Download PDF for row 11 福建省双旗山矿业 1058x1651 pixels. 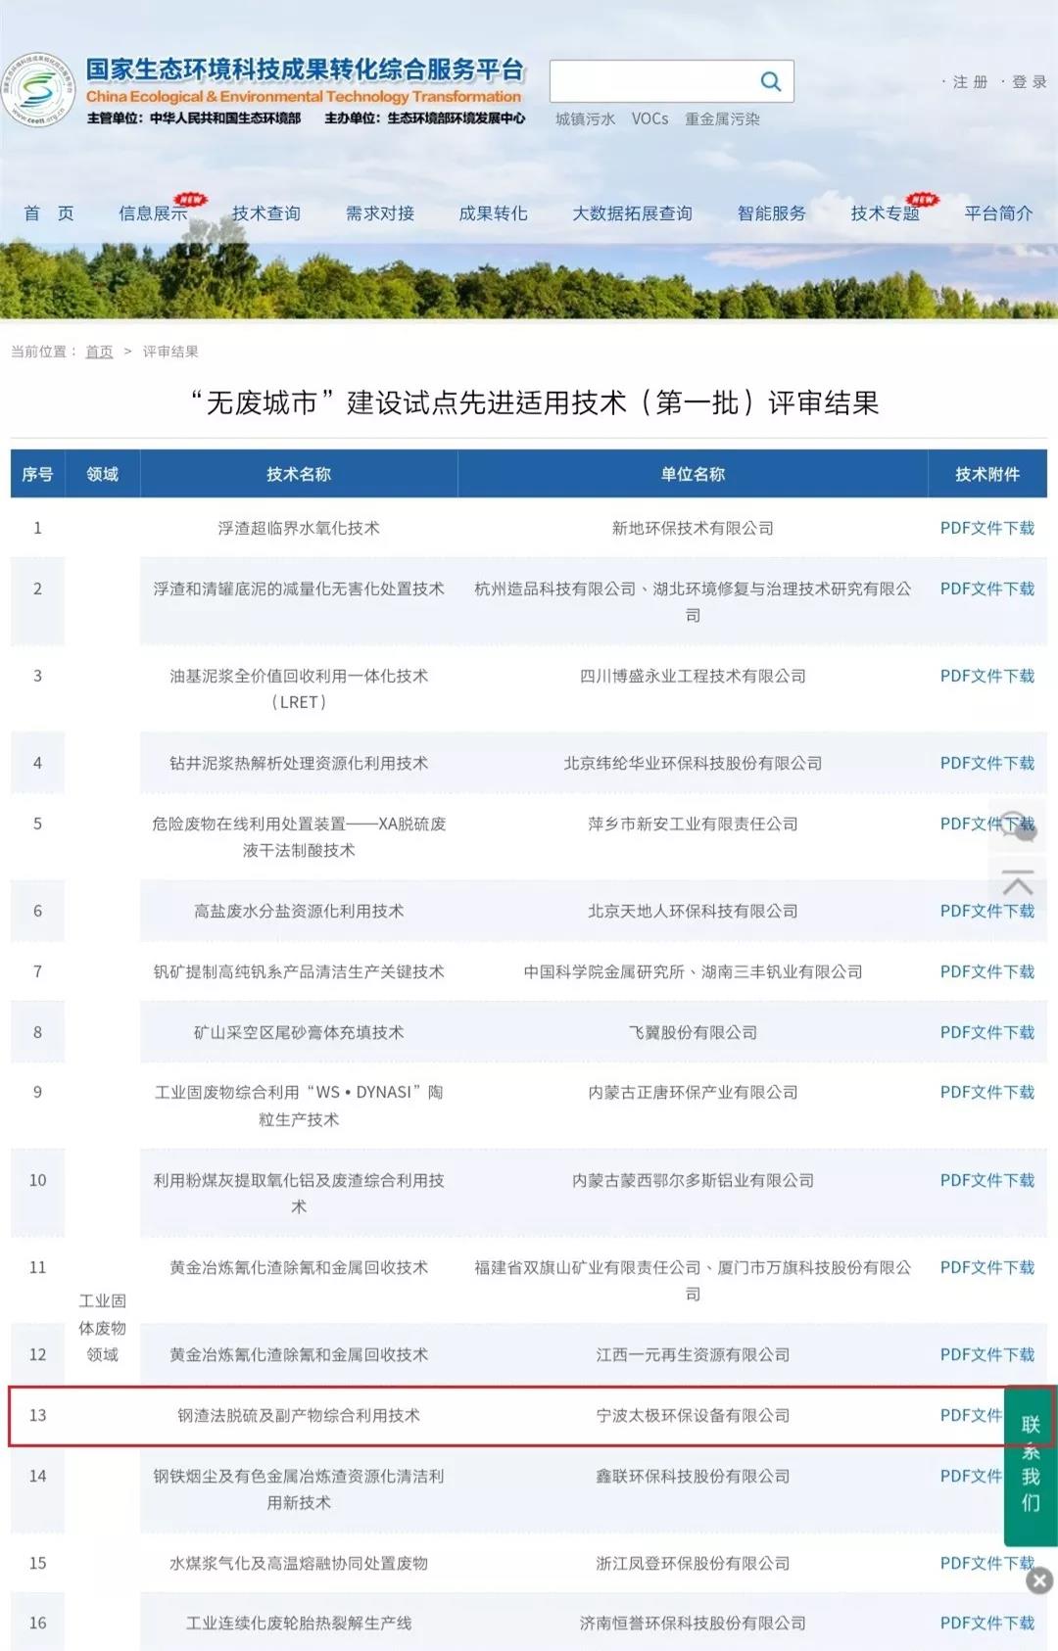pos(987,1267)
